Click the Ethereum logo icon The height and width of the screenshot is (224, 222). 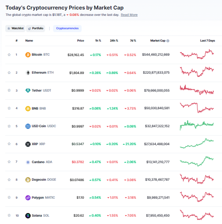[x=28, y=73]
